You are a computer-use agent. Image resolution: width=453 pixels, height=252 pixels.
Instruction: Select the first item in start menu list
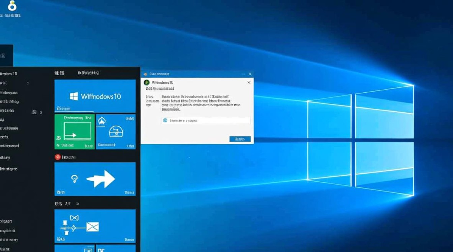(x=9, y=74)
